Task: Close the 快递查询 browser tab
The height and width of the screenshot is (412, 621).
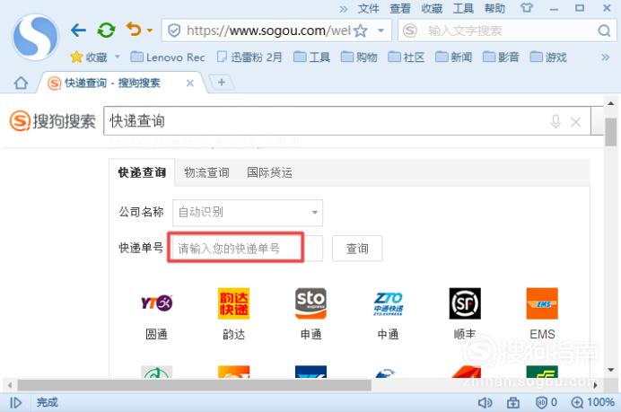Action: 190,83
